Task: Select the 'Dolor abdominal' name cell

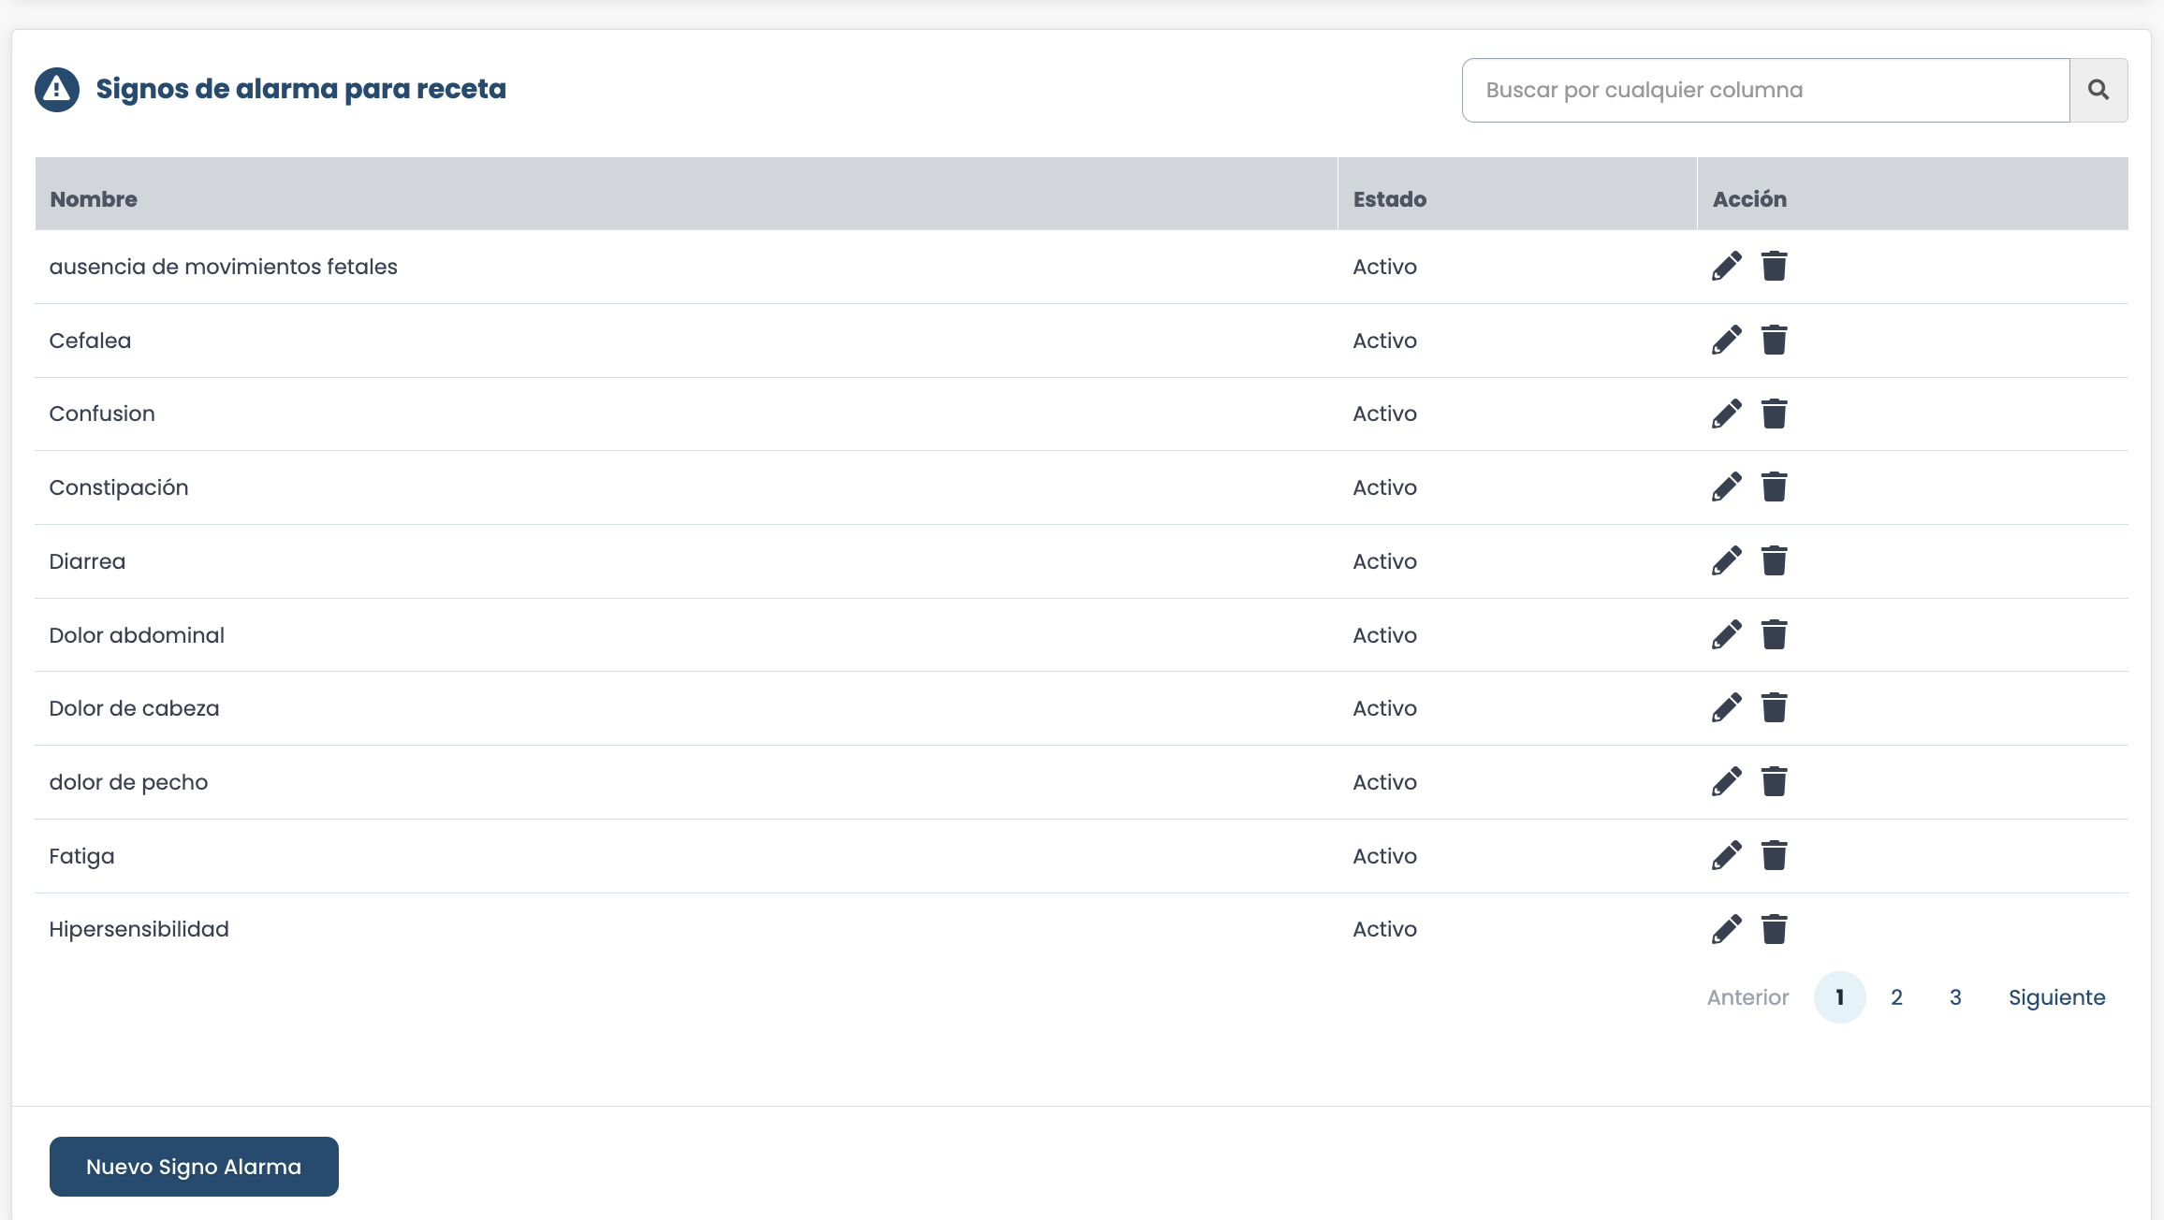Action: [x=686, y=635]
